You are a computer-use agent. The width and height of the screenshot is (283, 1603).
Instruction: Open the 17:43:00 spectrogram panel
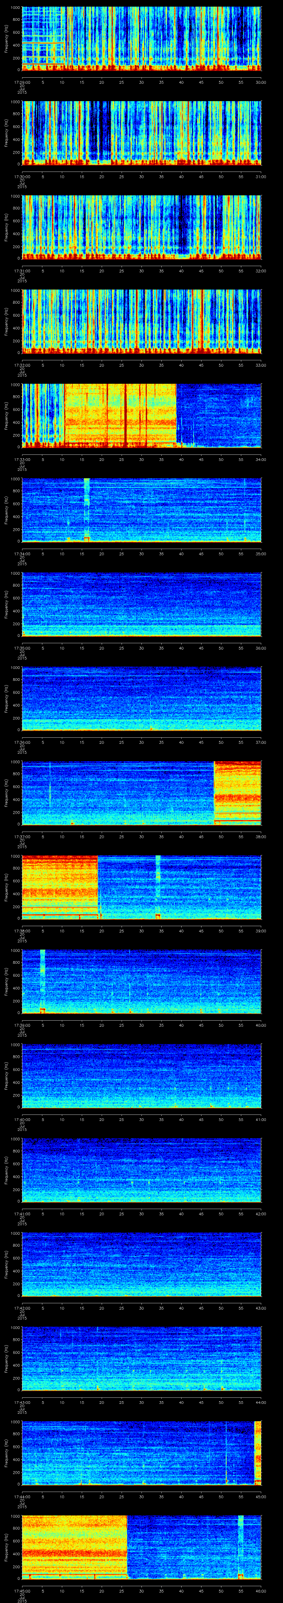(142, 1358)
